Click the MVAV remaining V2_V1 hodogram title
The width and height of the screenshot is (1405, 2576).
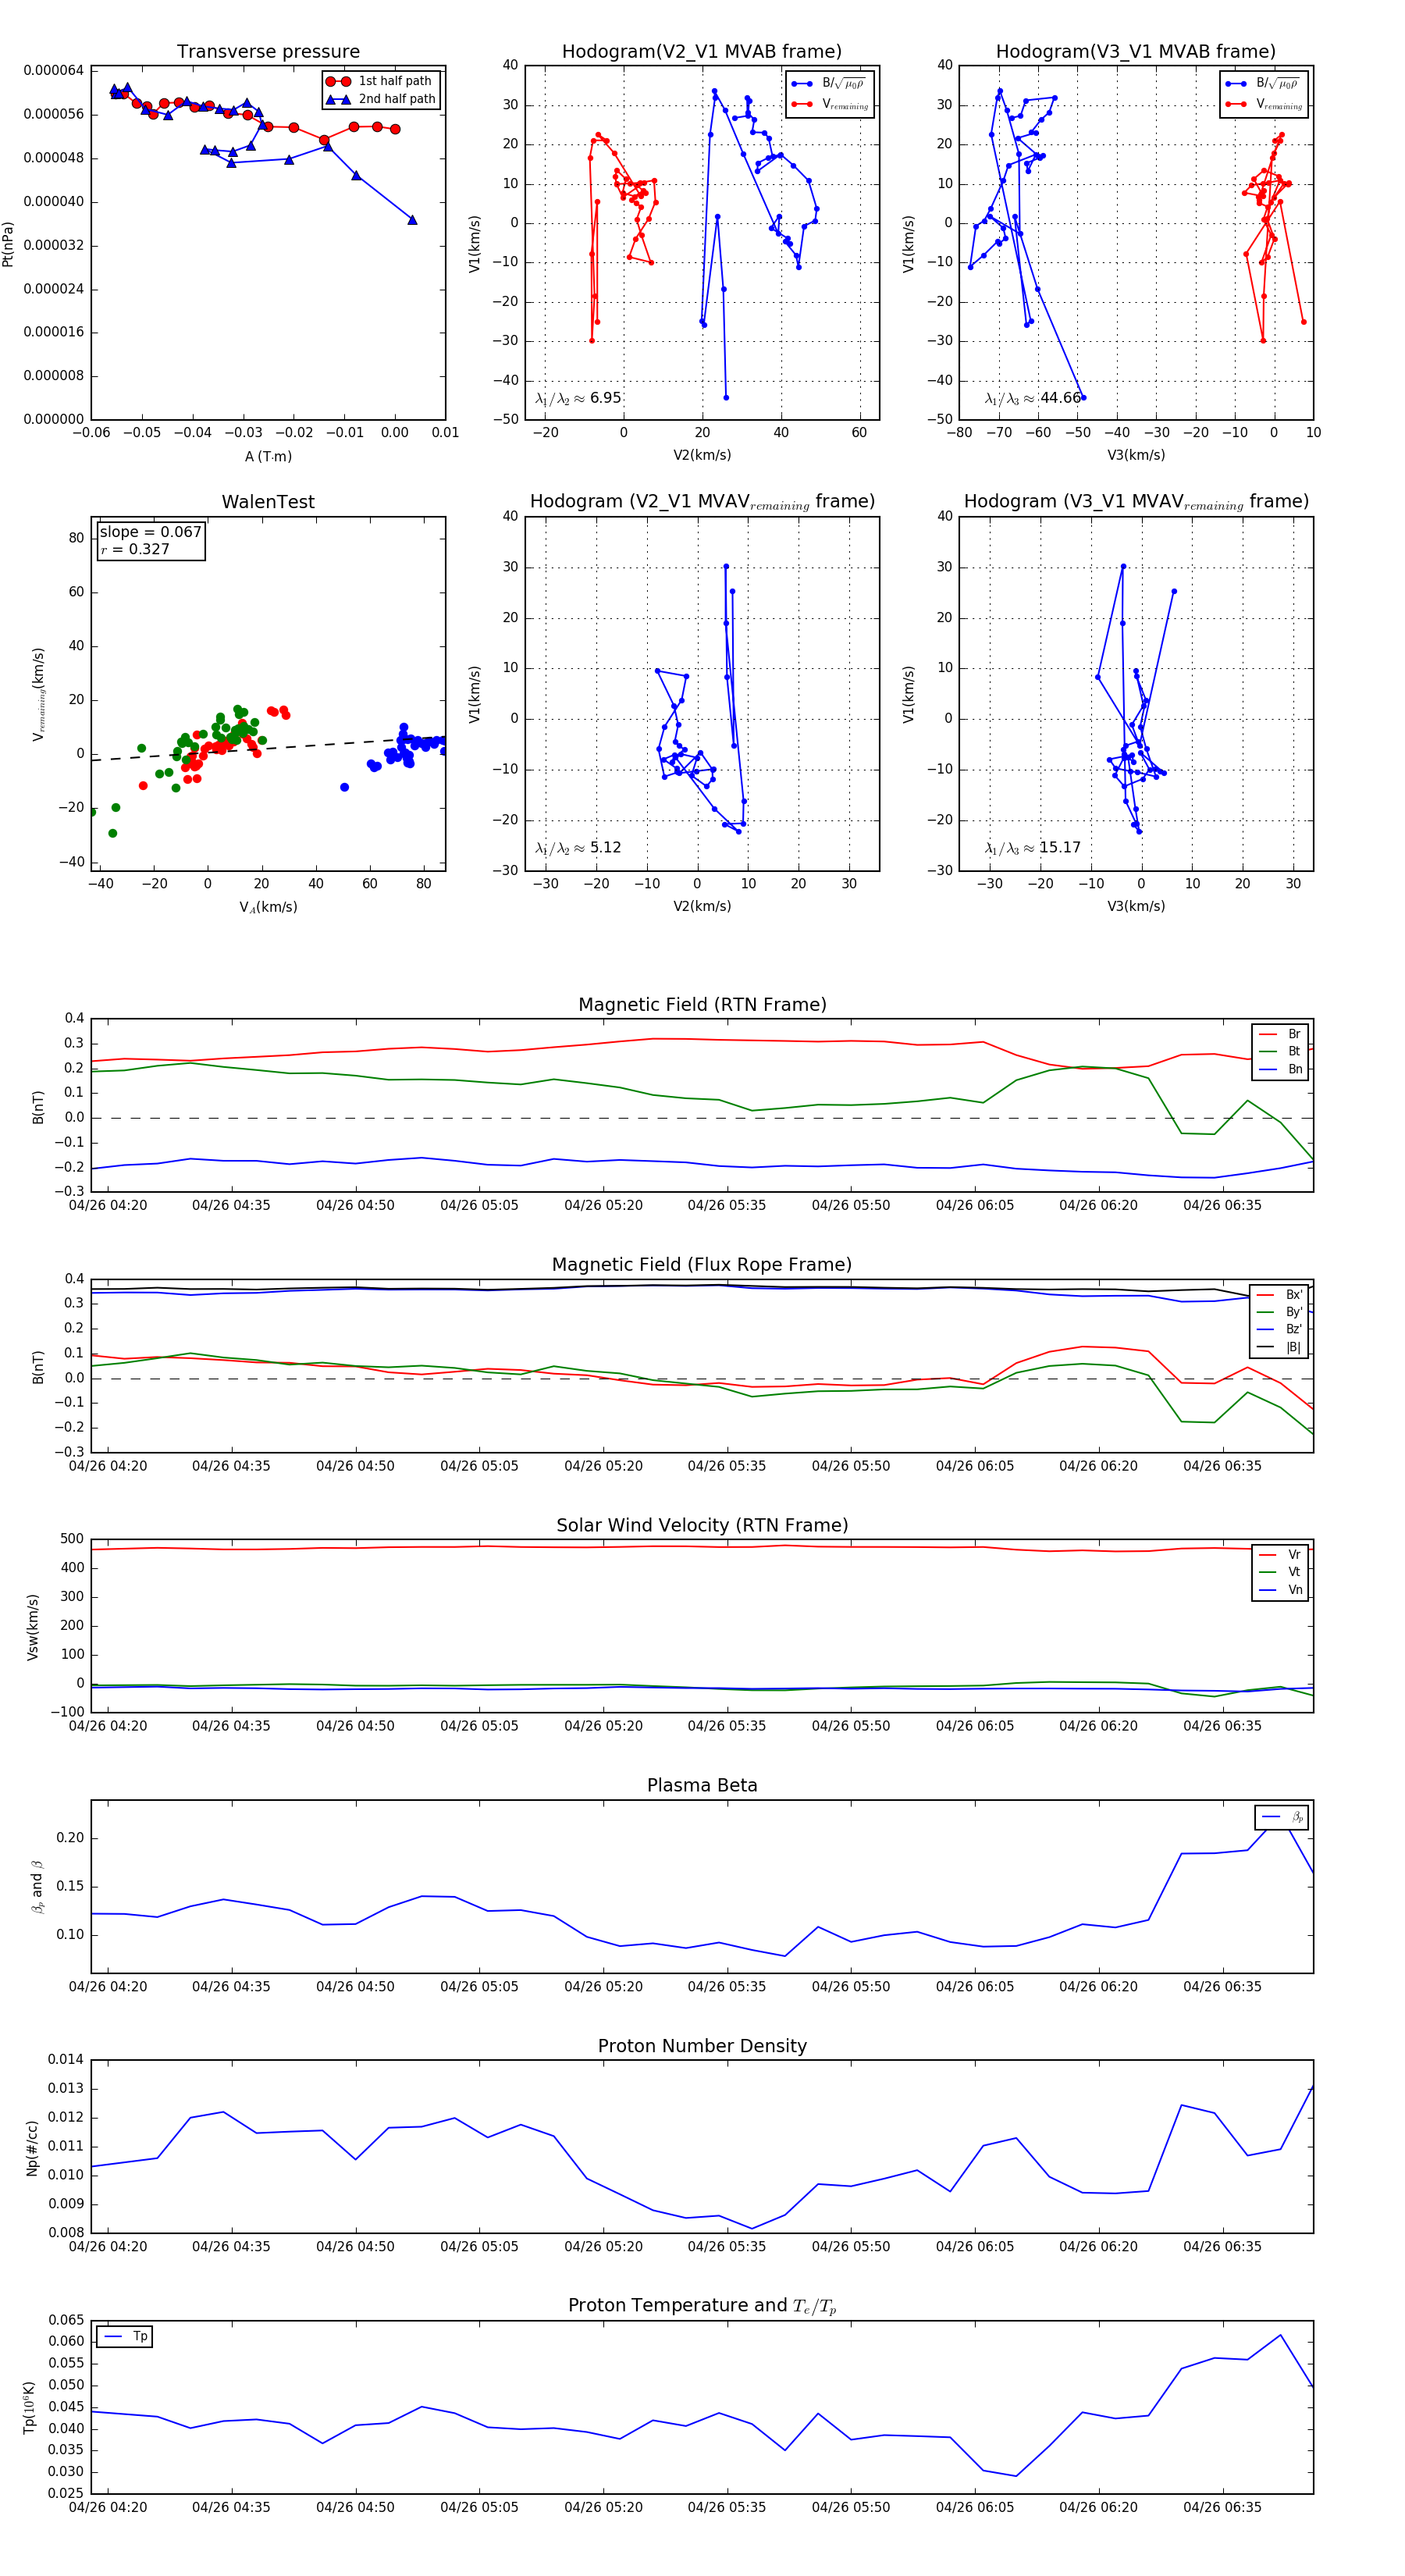[702, 502]
